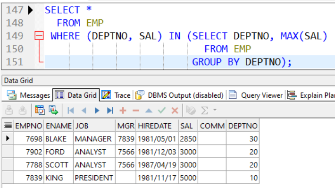The height and width of the screenshot is (188, 335).
Task: Click the export grid data icon
Action: 53,111
